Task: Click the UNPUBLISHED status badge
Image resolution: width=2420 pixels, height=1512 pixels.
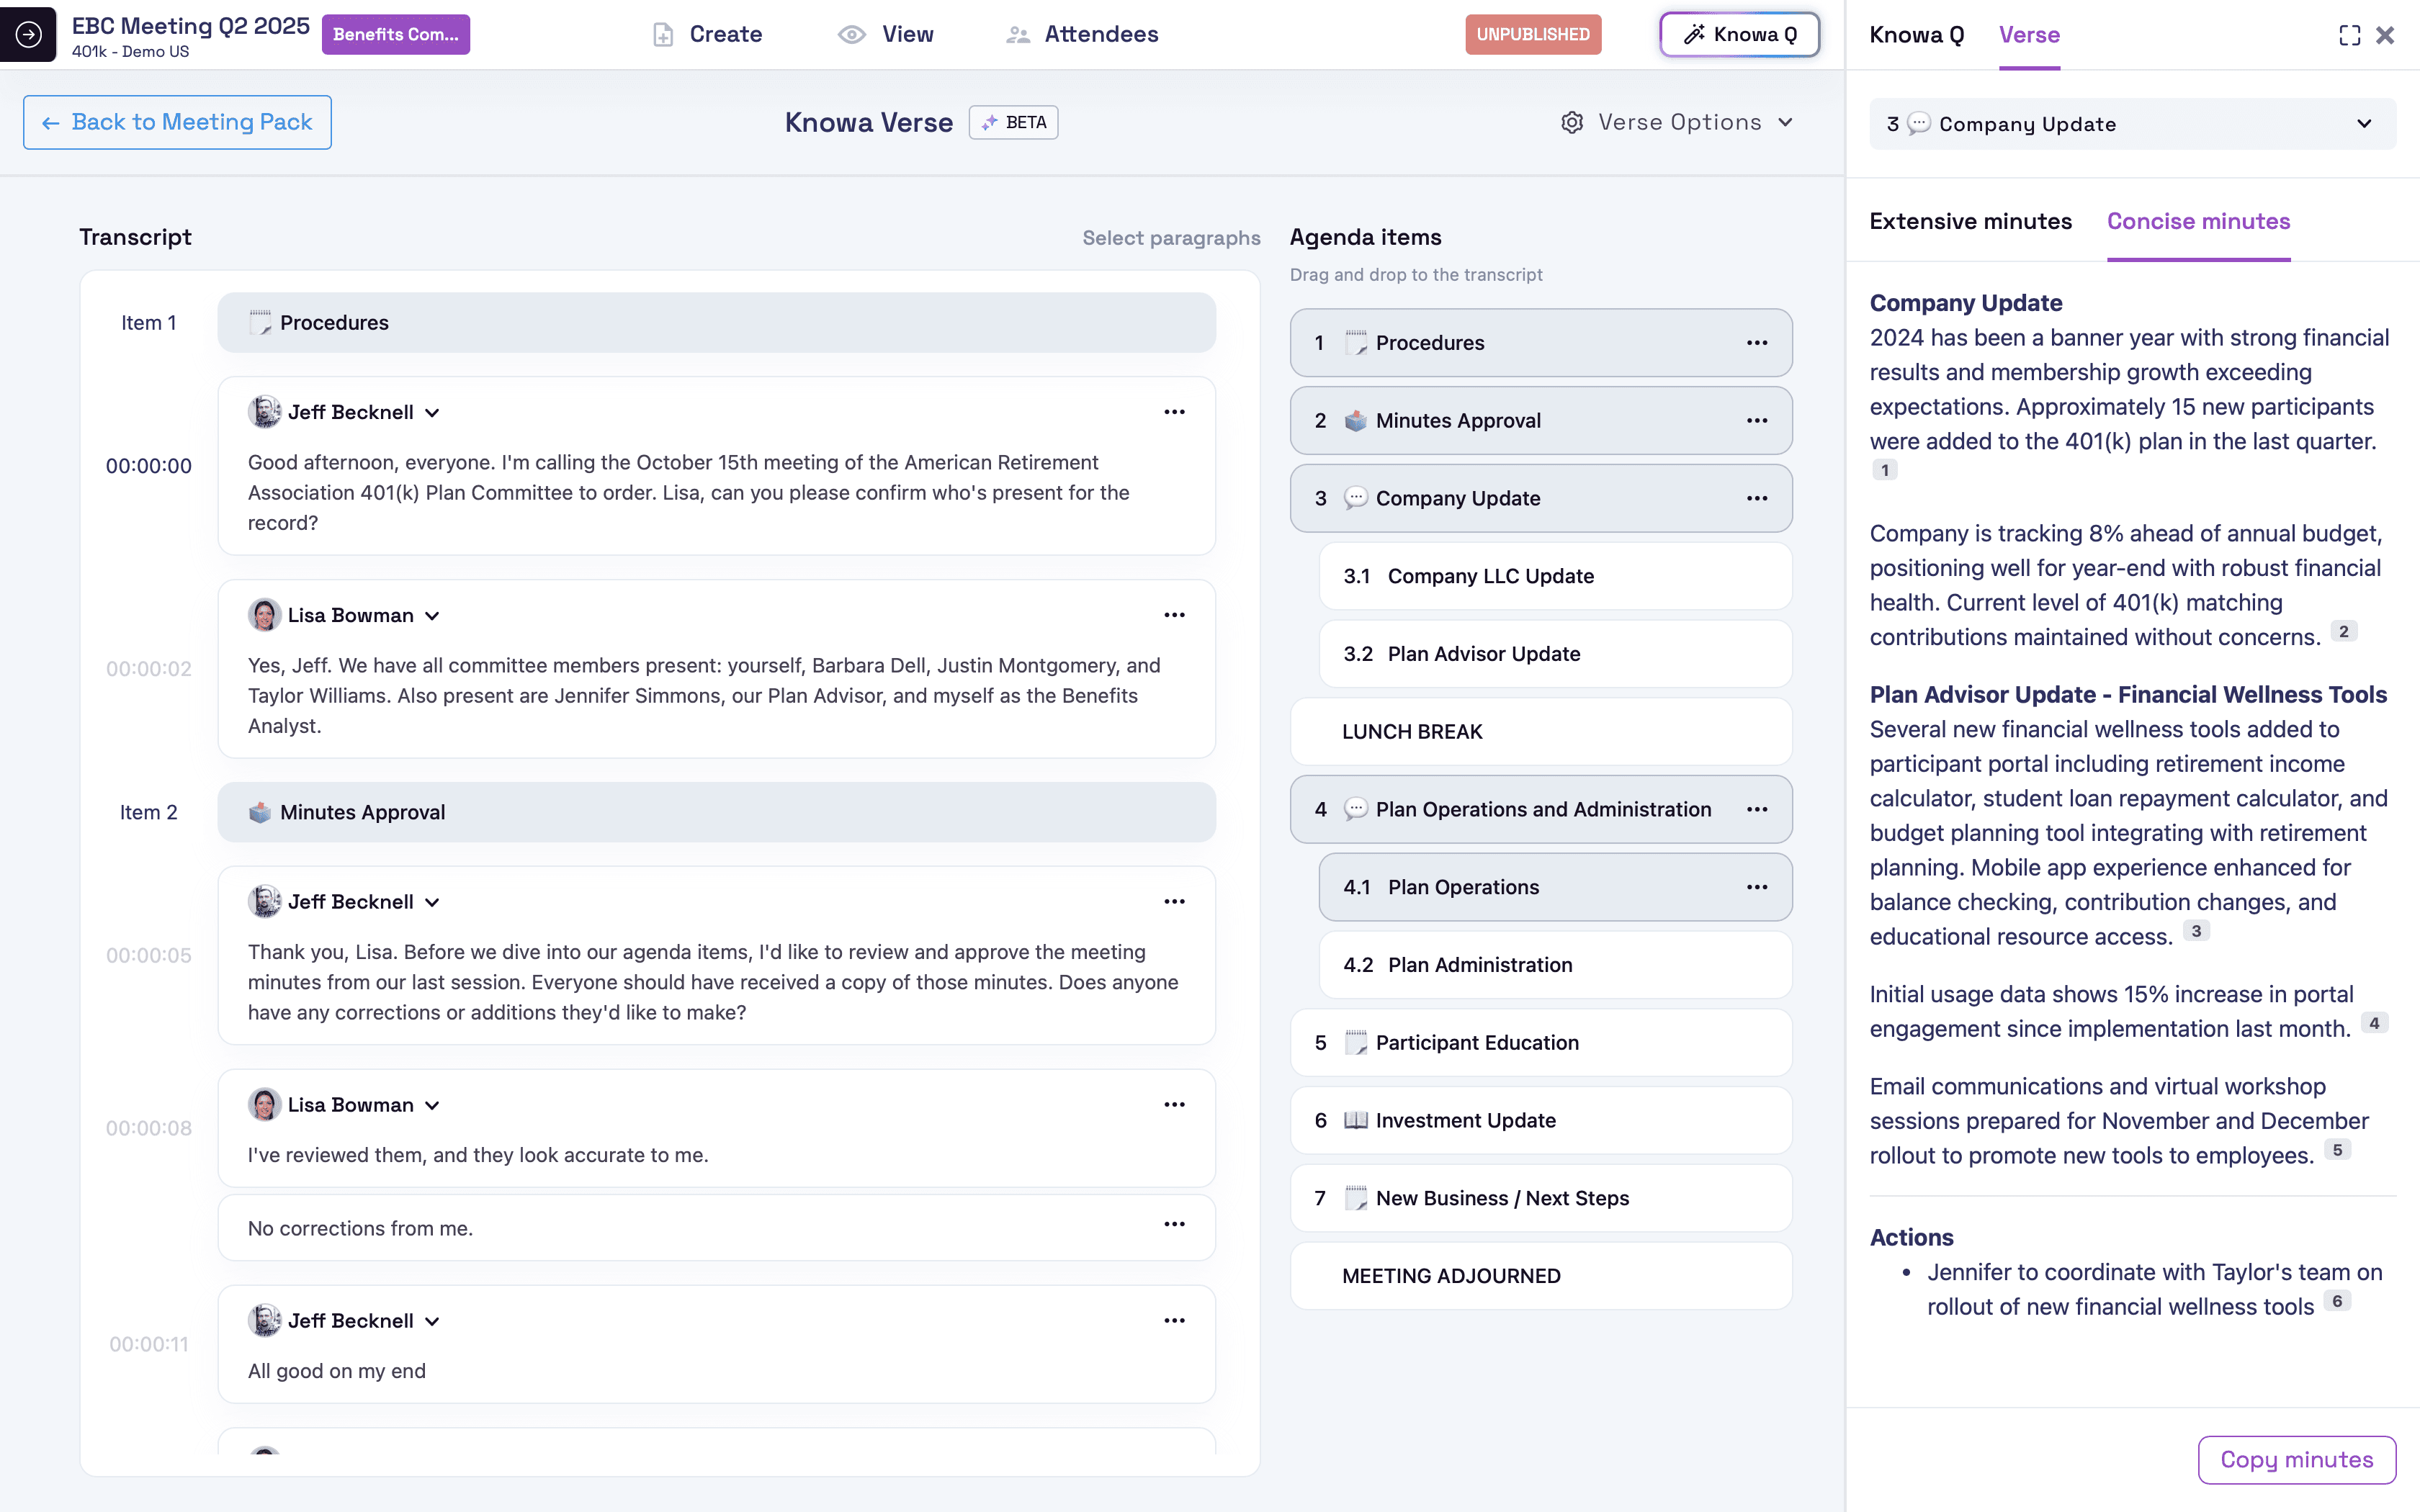Action: (1532, 34)
